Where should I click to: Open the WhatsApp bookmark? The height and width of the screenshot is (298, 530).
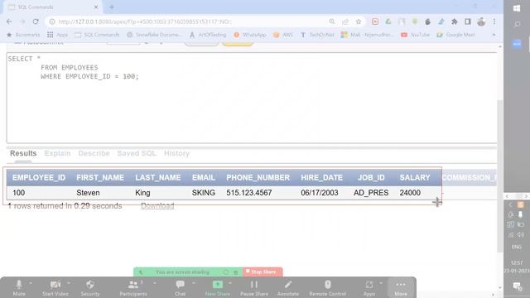click(250, 35)
